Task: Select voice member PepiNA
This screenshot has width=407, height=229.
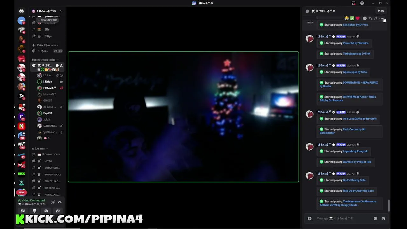Action: pyautogui.click(x=50, y=113)
